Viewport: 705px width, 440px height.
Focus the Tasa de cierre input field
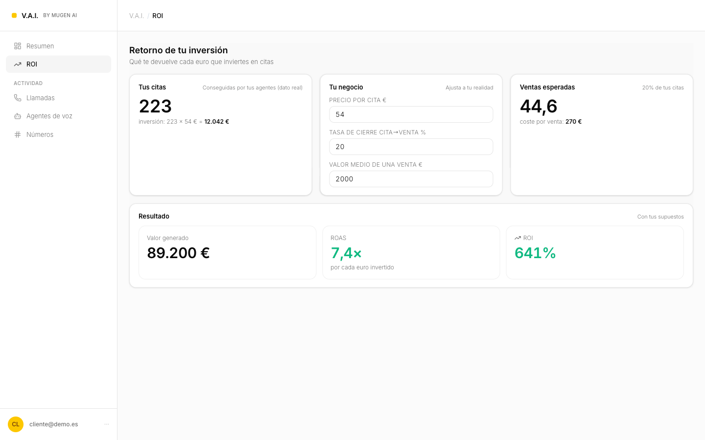[x=411, y=147]
